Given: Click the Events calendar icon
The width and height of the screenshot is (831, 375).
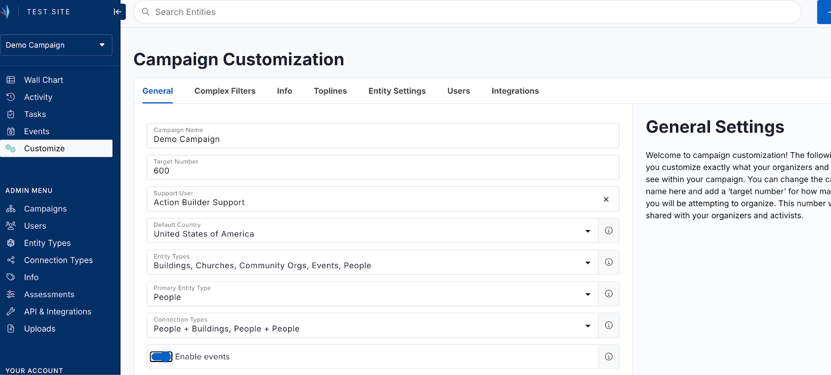Looking at the screenshot, I should [x=10, y=131].
